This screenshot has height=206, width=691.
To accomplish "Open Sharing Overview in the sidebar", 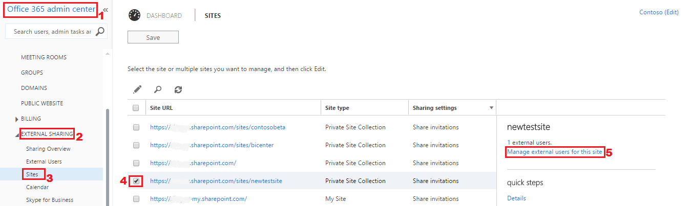I will tap(48, 149).
